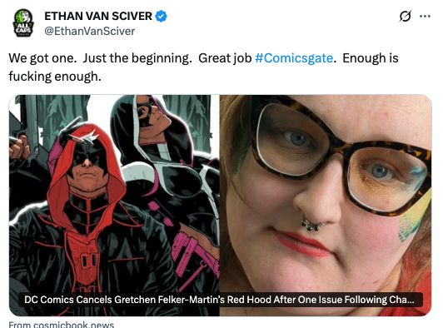The image size is (443, 328).
Task: Click the "We got one." sentence
Action: tap(42, 58)
